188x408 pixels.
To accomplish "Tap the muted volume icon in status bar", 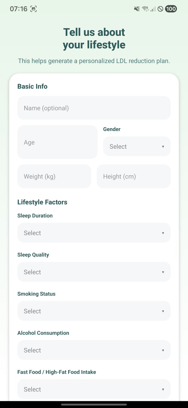I will click(x=136, y=9).
